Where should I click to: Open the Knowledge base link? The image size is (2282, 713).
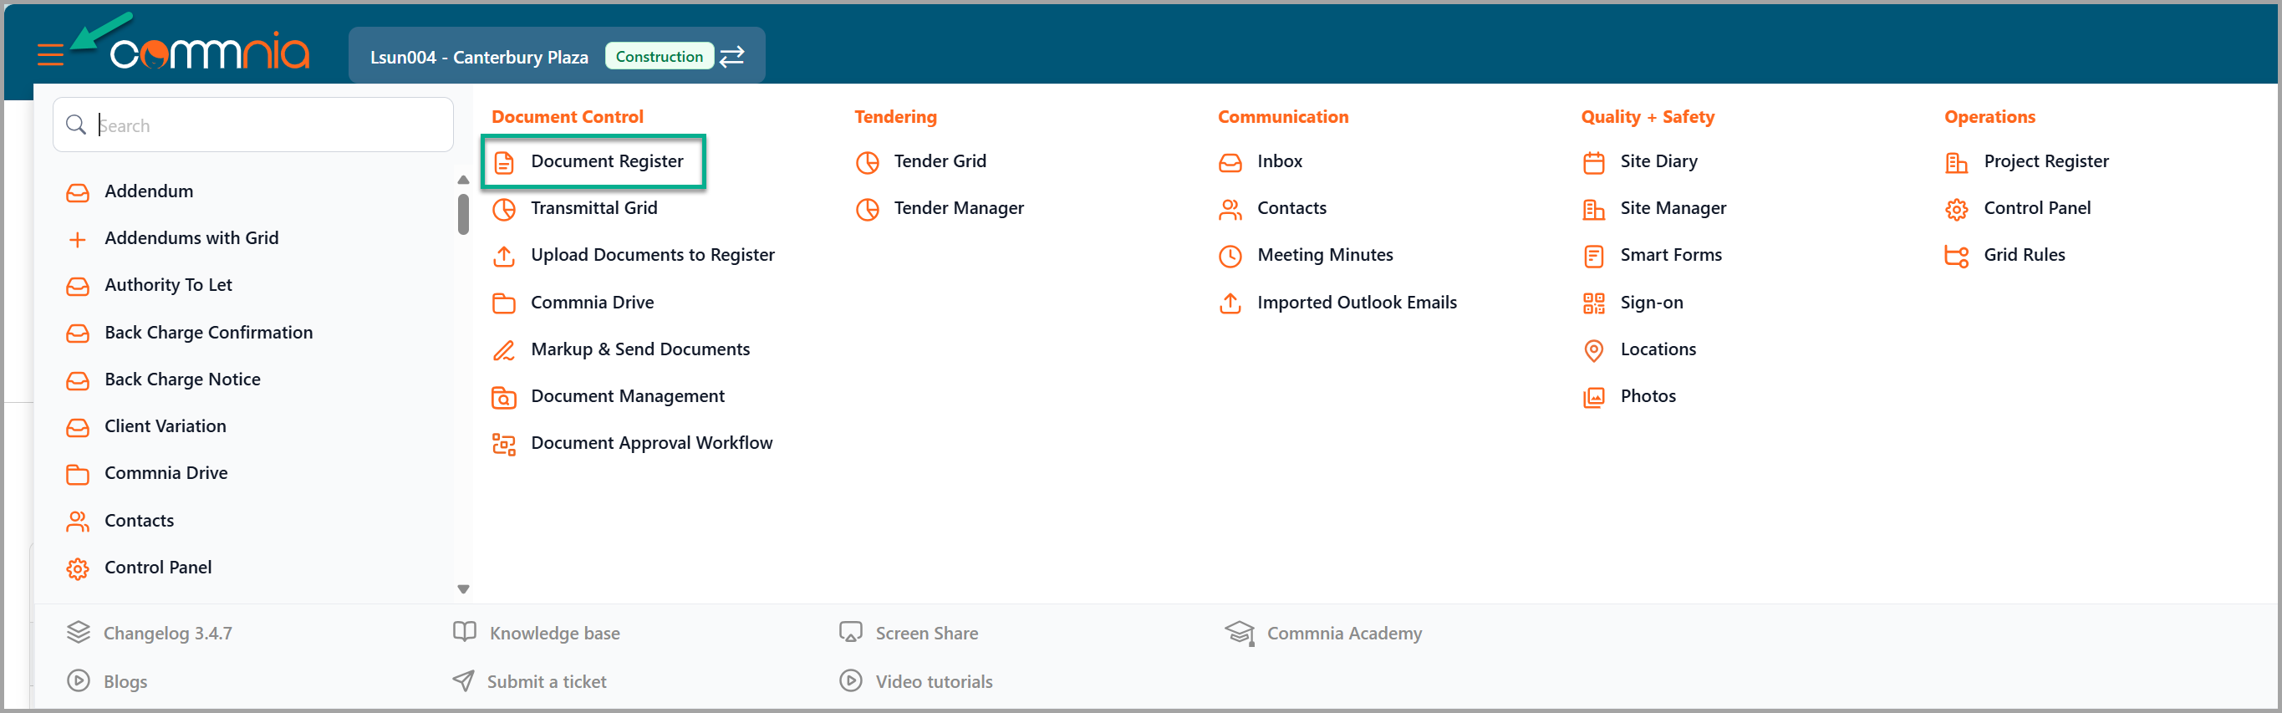point(554,634)
